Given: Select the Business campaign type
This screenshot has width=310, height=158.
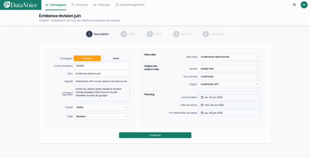Looking at the screenshot, I should coord(87,58).
